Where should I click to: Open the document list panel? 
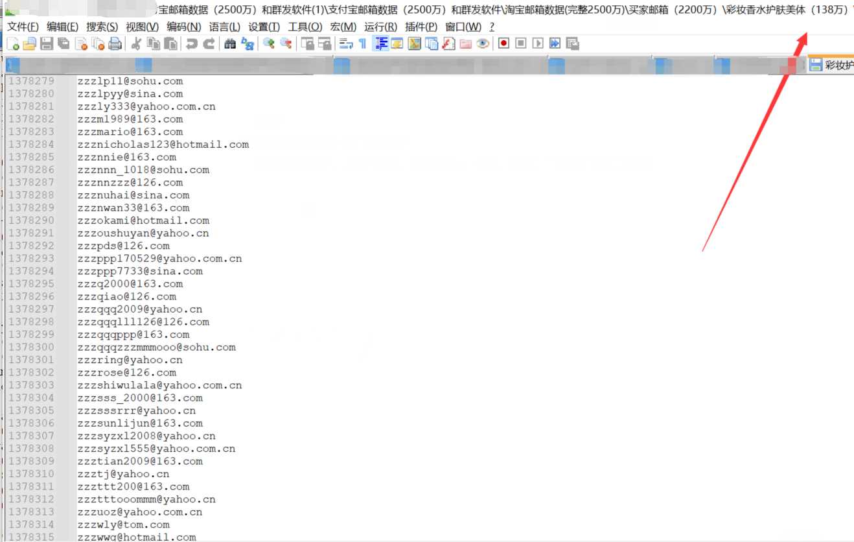click(x=432, y=43)
